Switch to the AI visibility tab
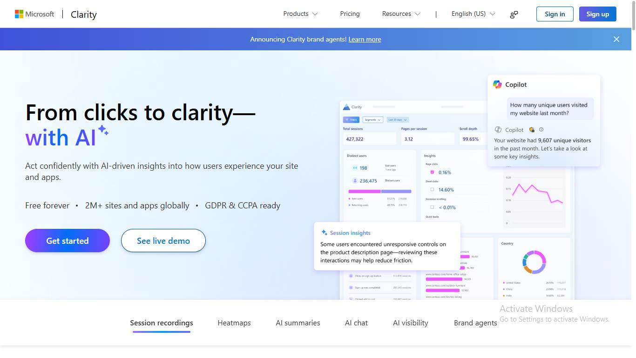636x358 pixels. click(x=411, y=323)
